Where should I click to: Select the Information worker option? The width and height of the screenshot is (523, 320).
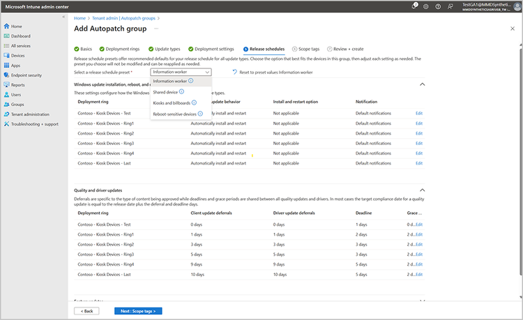coord(181,81)
